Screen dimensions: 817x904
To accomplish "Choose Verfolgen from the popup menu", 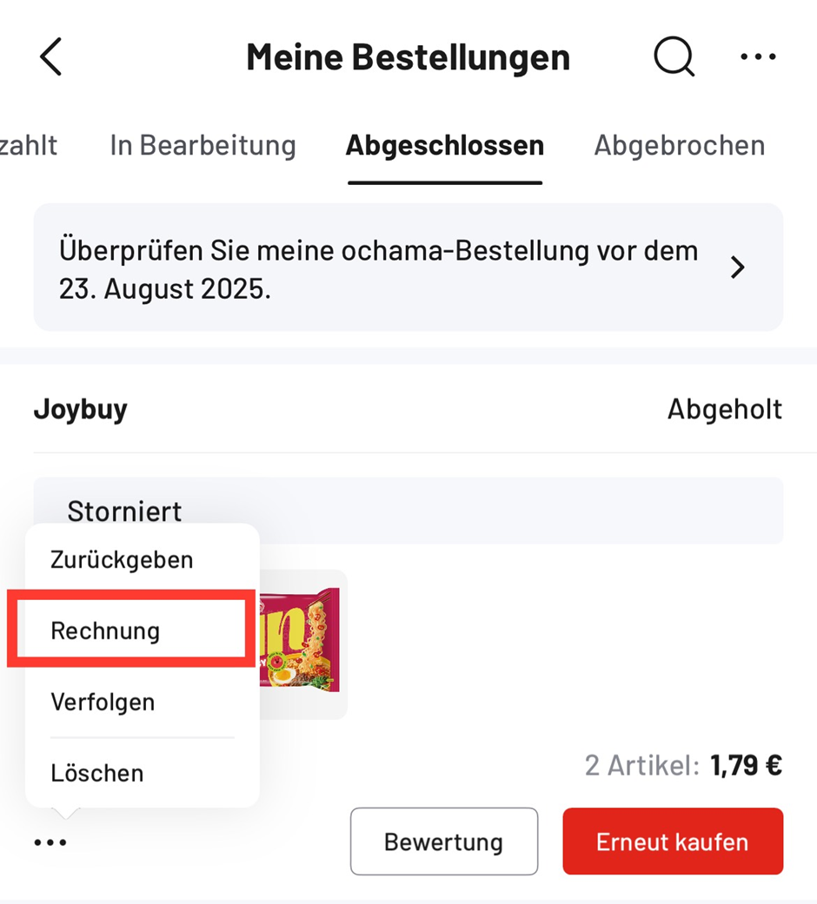I will pyautogui.click(x=103, y=702).
